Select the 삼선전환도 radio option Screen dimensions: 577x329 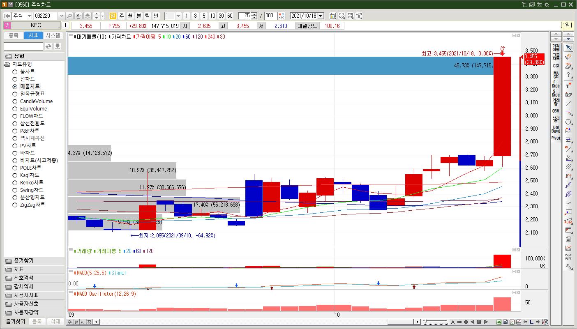click(x=15, y=124)
